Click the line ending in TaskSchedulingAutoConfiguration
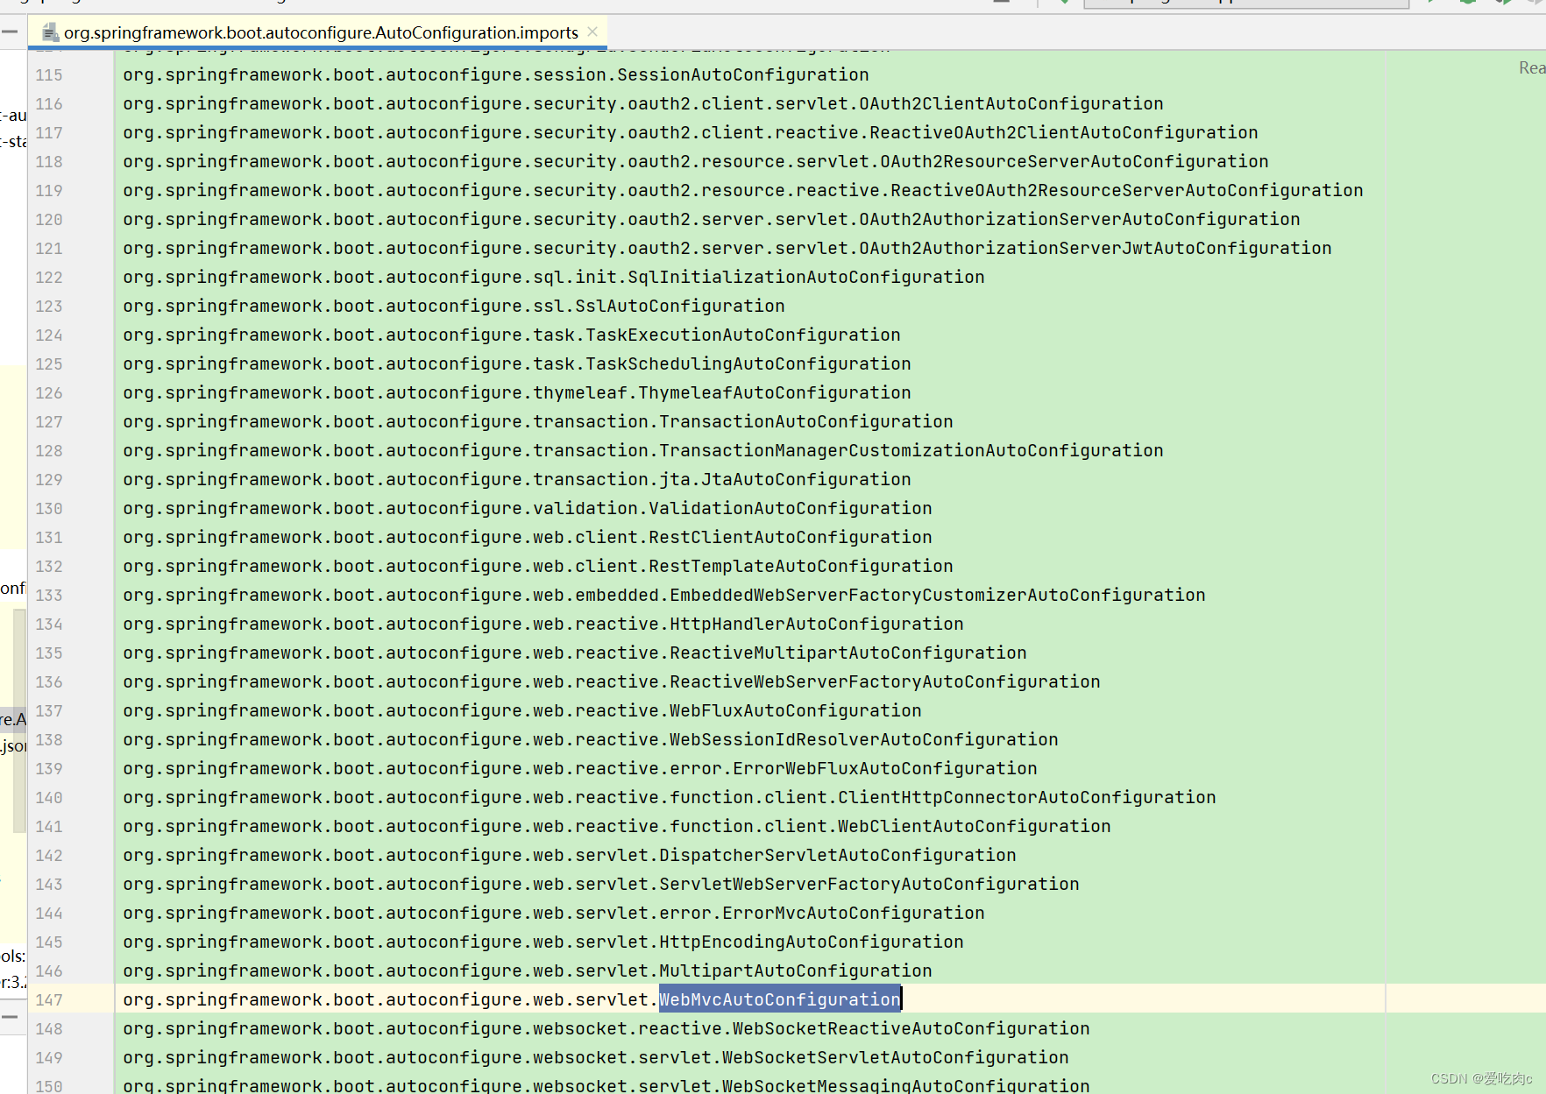1546x1094 pixels. (x=517, y=363)
